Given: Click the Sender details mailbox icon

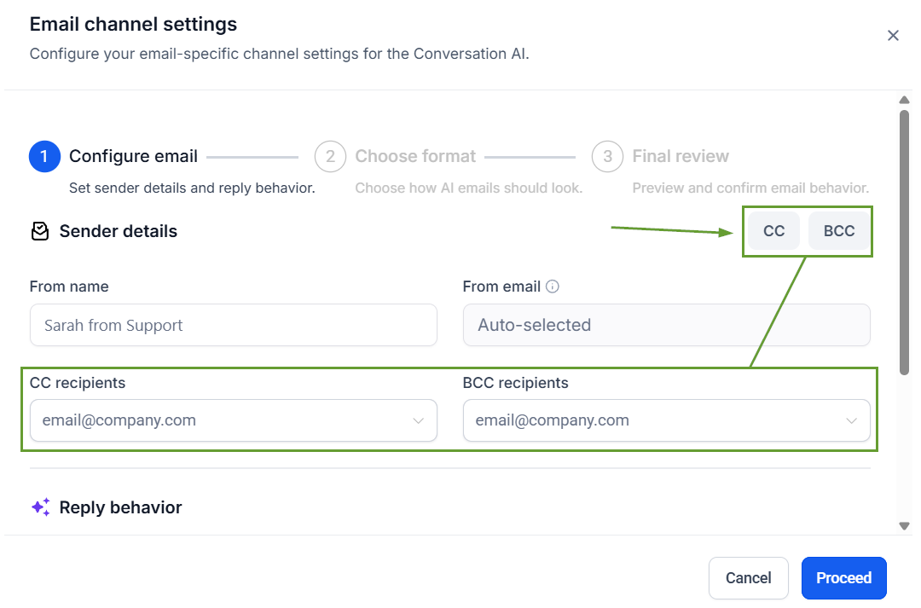Looking at the screenshot, I should pos(39,231).
